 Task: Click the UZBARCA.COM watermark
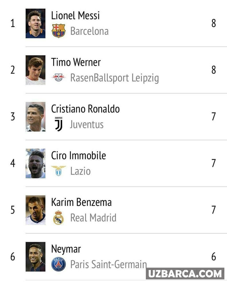[x=185, y=274]
